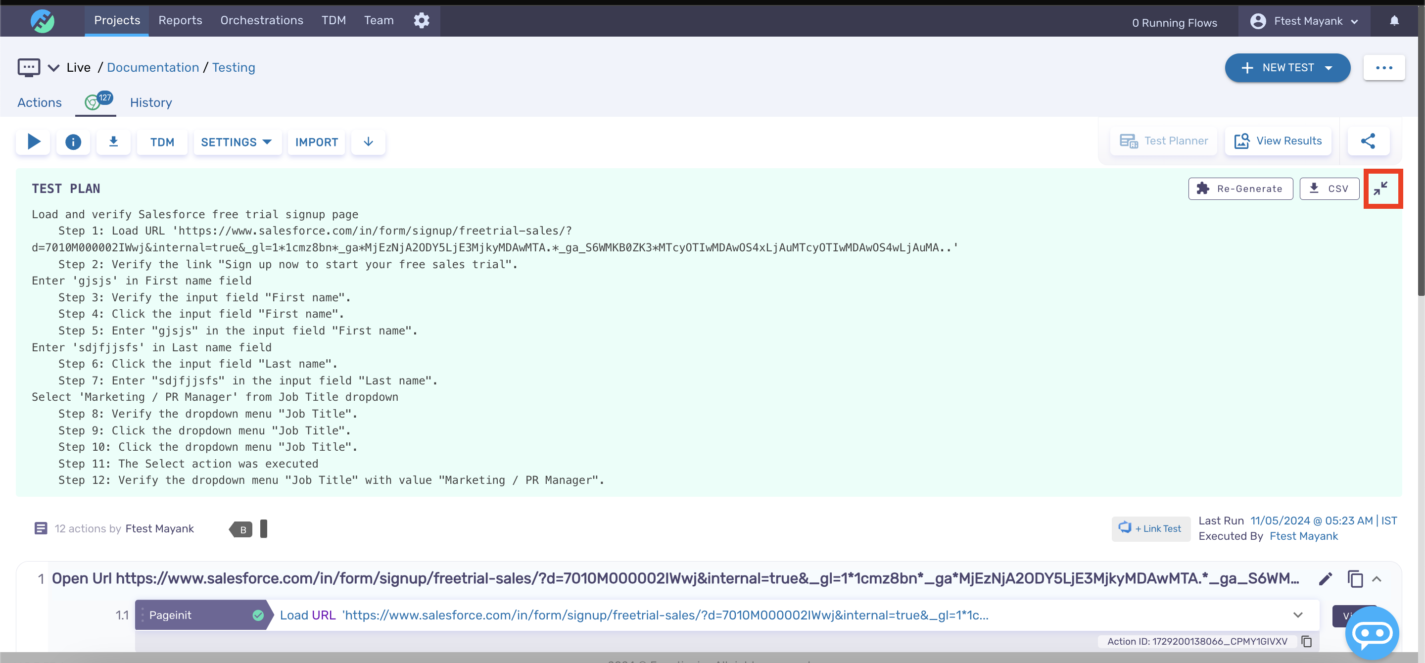
Task: Go to the Projects menu
Action: coord(117,20)
